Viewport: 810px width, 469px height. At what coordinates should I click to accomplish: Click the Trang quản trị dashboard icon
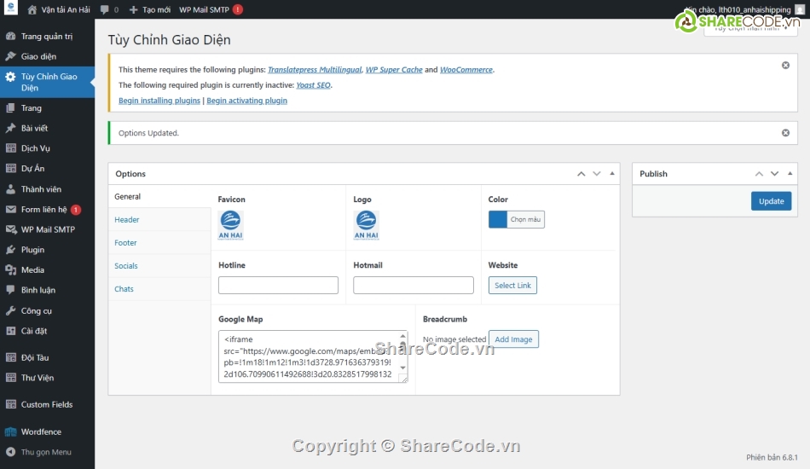click(10, 36)
